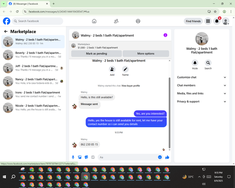
Task: Go back using the Marketplace arrow
Action: 6,31
